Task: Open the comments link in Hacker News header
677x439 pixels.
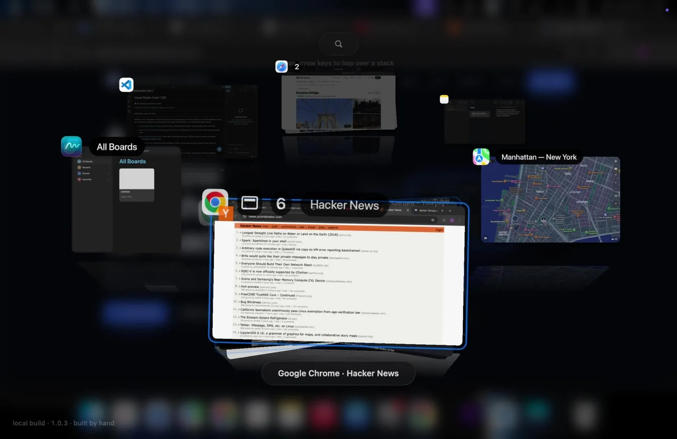Action: [288, 227]
